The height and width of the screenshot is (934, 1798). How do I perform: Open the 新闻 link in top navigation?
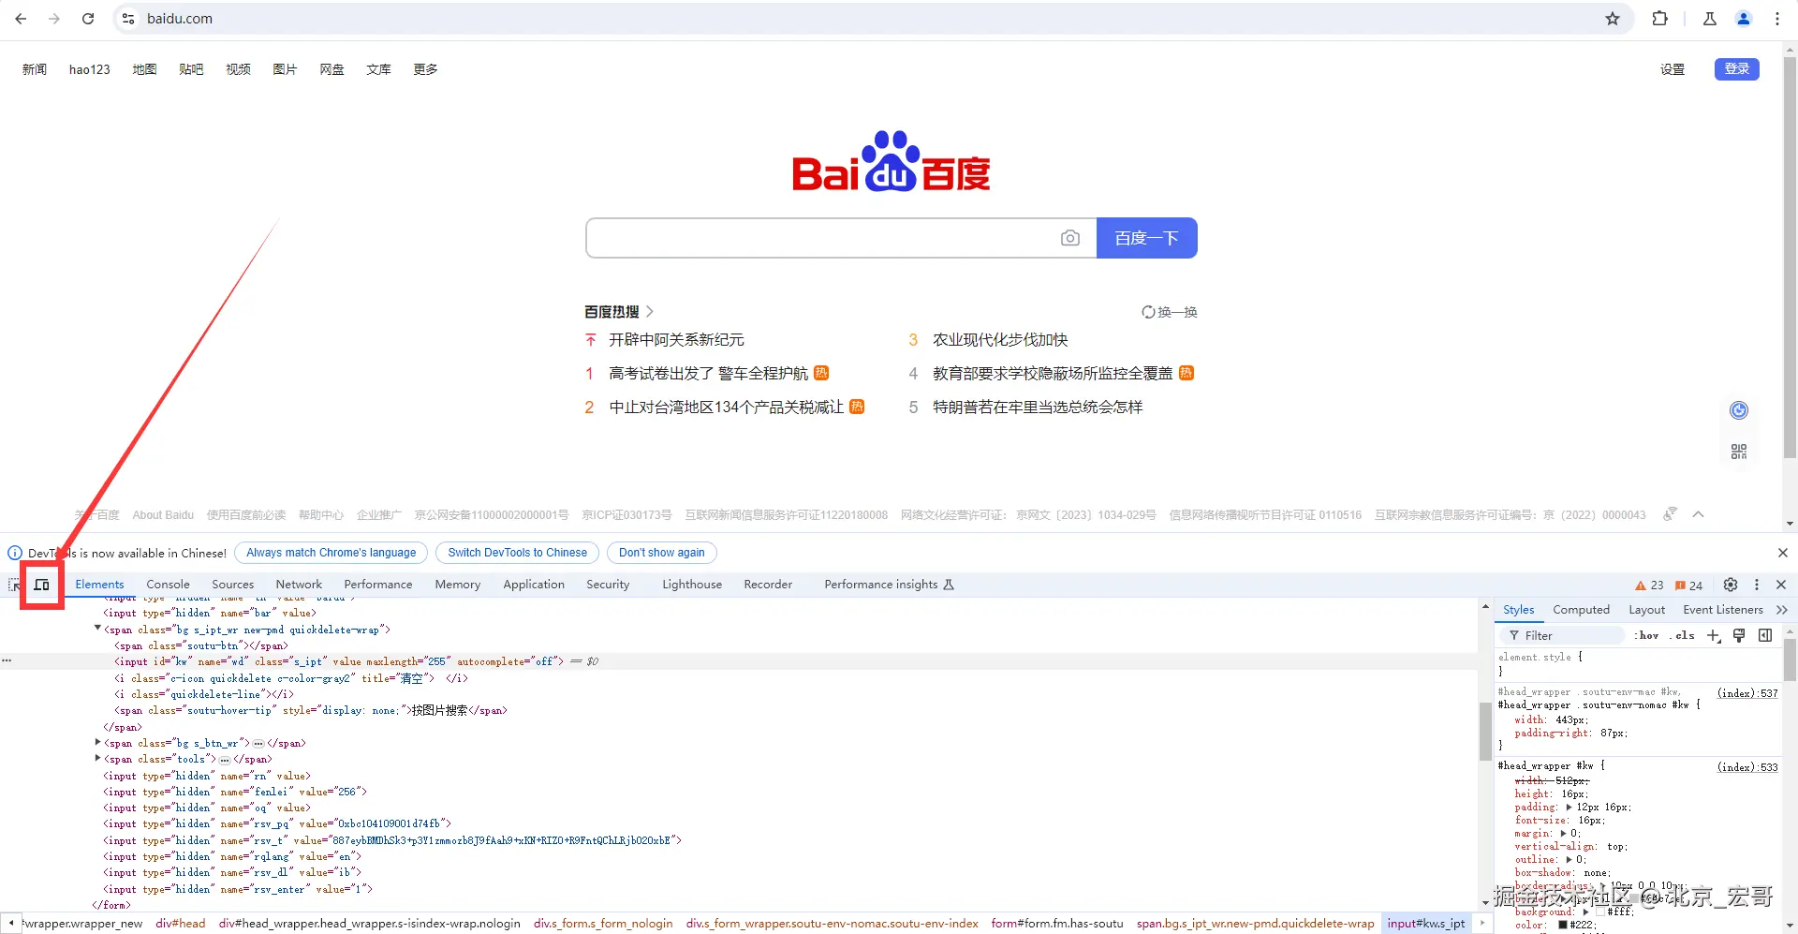click(x=35, y=69)
